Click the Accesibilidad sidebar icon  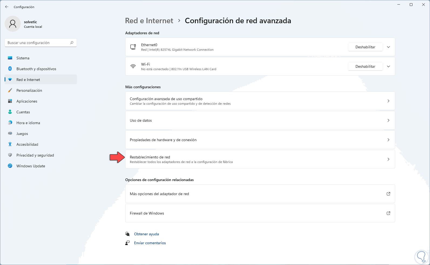(x=10, y=144)
